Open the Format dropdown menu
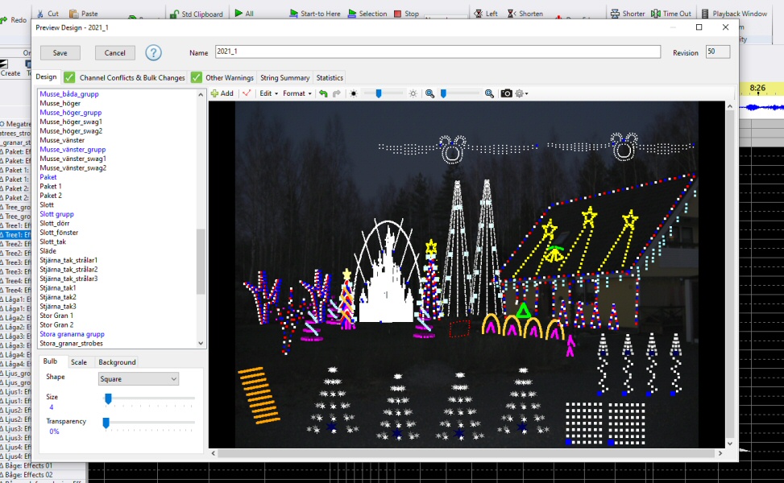The width and height of the screenshot is (784, 483). [x=297, y=93]
